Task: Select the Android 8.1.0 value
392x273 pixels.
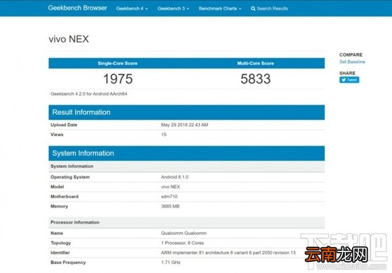Action: [174, 177]
